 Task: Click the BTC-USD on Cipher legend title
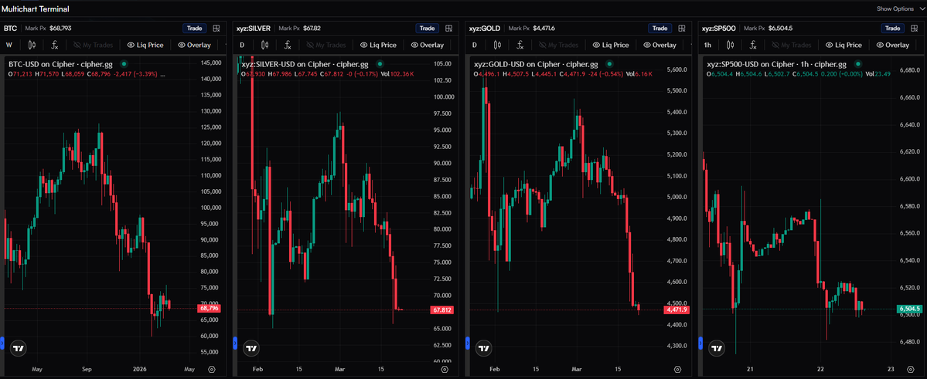[x=62, y=64]
